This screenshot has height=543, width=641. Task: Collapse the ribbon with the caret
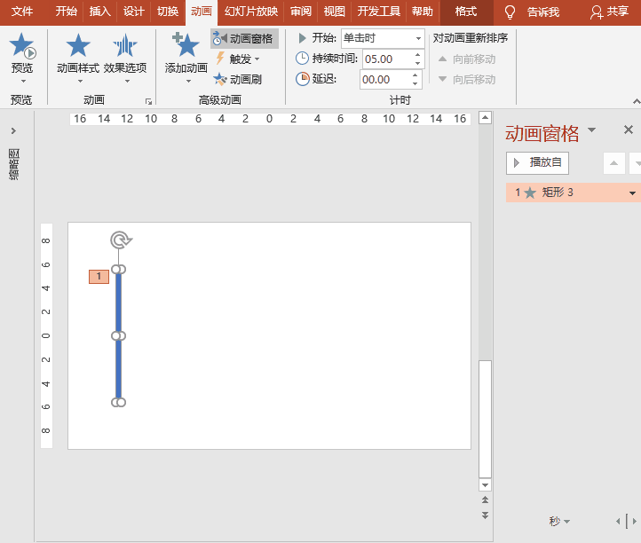tap(636, 101)
